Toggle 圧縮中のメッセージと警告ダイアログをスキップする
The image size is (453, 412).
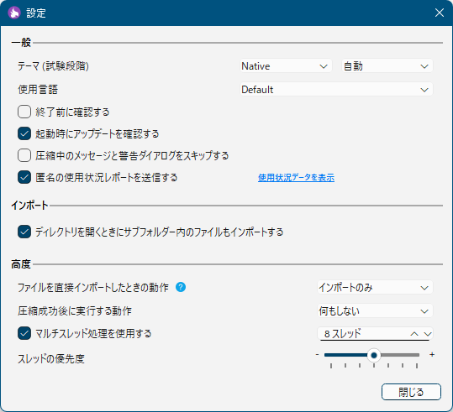pyautogui.click(x=24, y=155)
